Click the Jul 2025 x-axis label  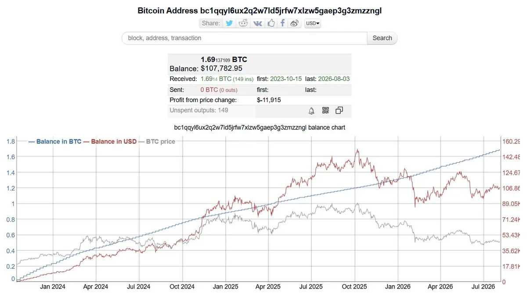pos(311,286)
